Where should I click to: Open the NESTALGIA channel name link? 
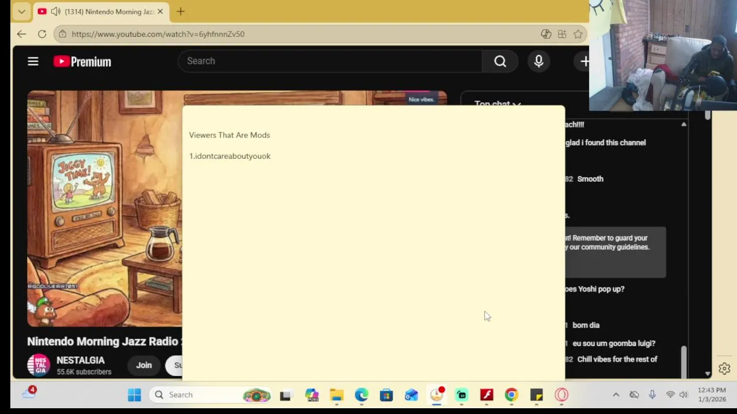[x=81, y=360]
